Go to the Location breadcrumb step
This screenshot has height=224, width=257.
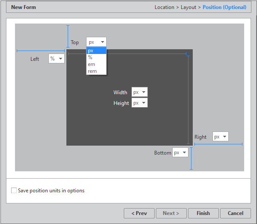tap(164, 7)
